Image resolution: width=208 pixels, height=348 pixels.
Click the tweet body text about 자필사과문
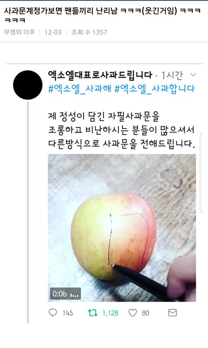pyautogui.click(x=122, y=130)
